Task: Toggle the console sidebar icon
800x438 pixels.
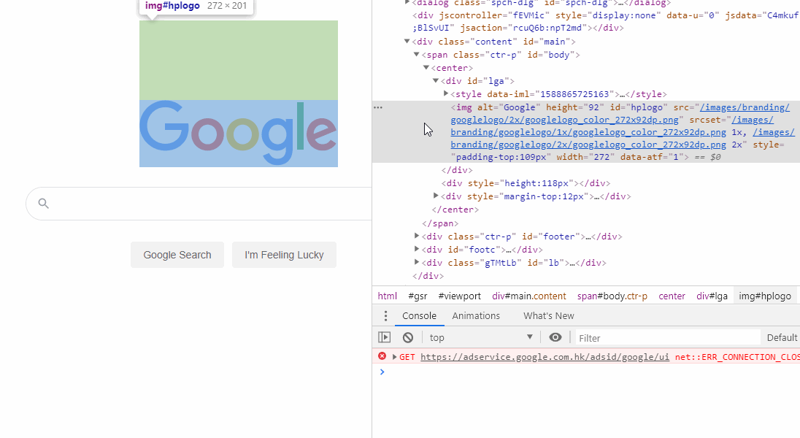Action: click(x=384, y=337)
